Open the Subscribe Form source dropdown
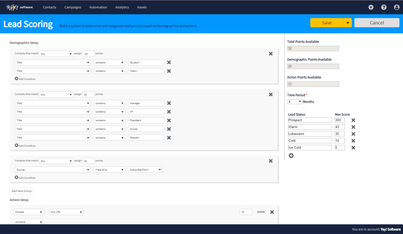Screen dimensions: 403x234 (x=145, y=170)
